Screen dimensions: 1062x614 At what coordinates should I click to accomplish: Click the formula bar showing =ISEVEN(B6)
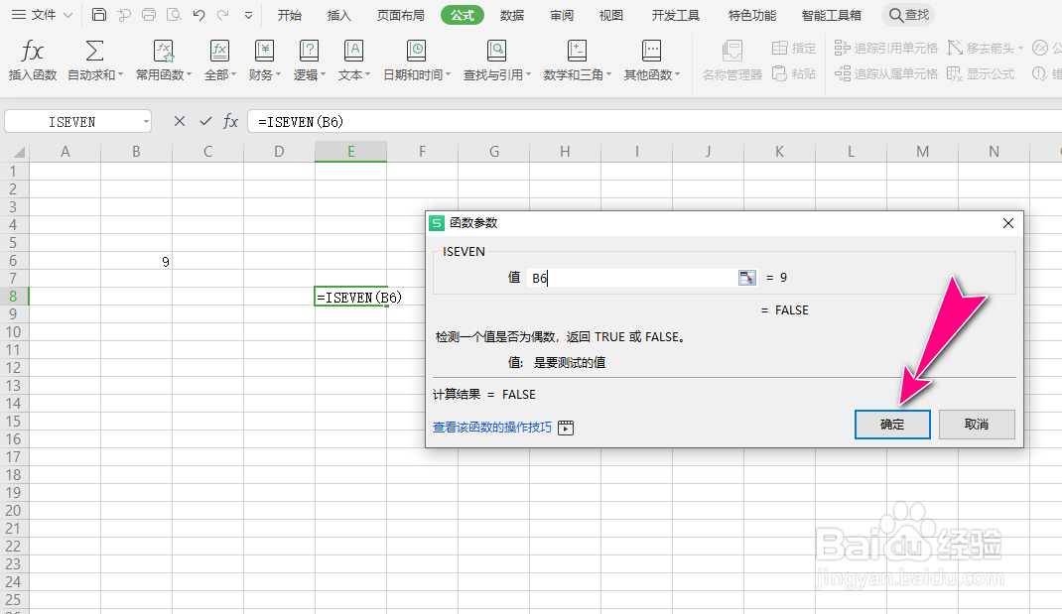click(x=654, y=122)
